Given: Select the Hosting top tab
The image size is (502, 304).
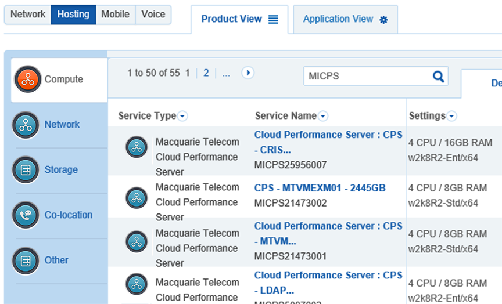Looking at the screenshot, I should tap(73, 15).
